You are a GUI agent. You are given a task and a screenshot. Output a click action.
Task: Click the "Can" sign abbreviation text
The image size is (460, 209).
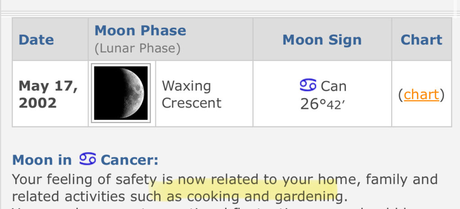coord(333,85)
